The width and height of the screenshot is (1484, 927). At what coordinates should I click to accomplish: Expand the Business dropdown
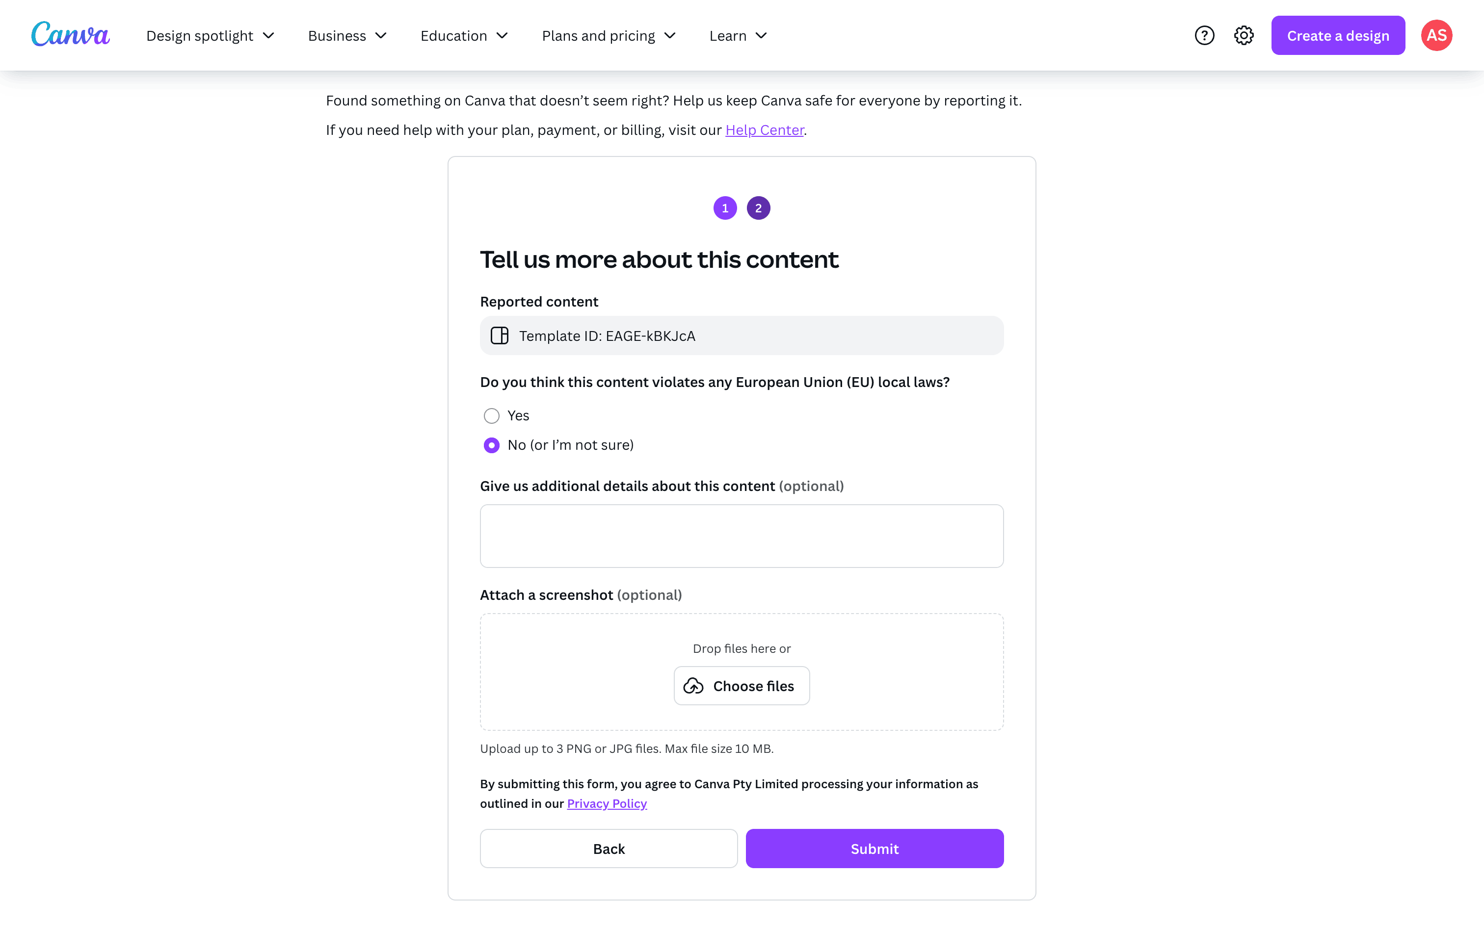(x=347, y=36)
